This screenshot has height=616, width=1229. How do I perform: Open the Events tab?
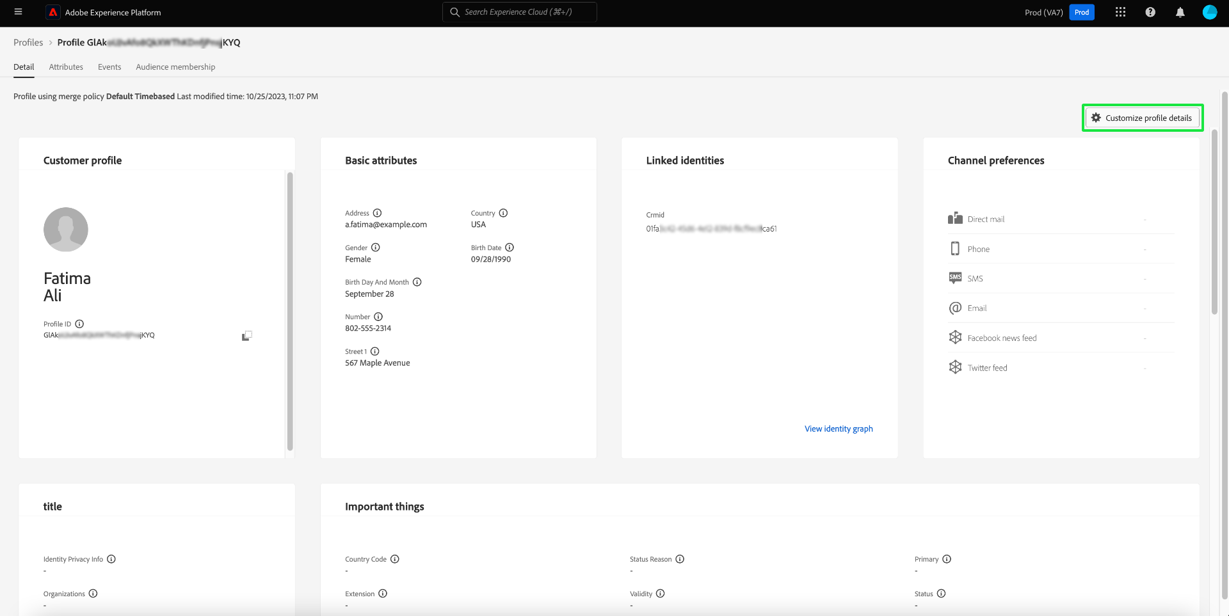point(109,67)
